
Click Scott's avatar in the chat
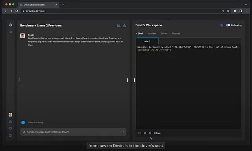tap(22, 36)
